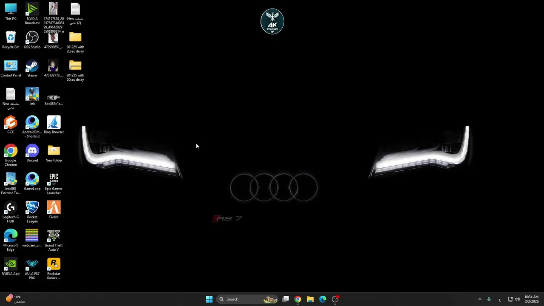Screen dimensions: 544x306
Task: Open Task View from the taskbar
Action: pos(286,299)
